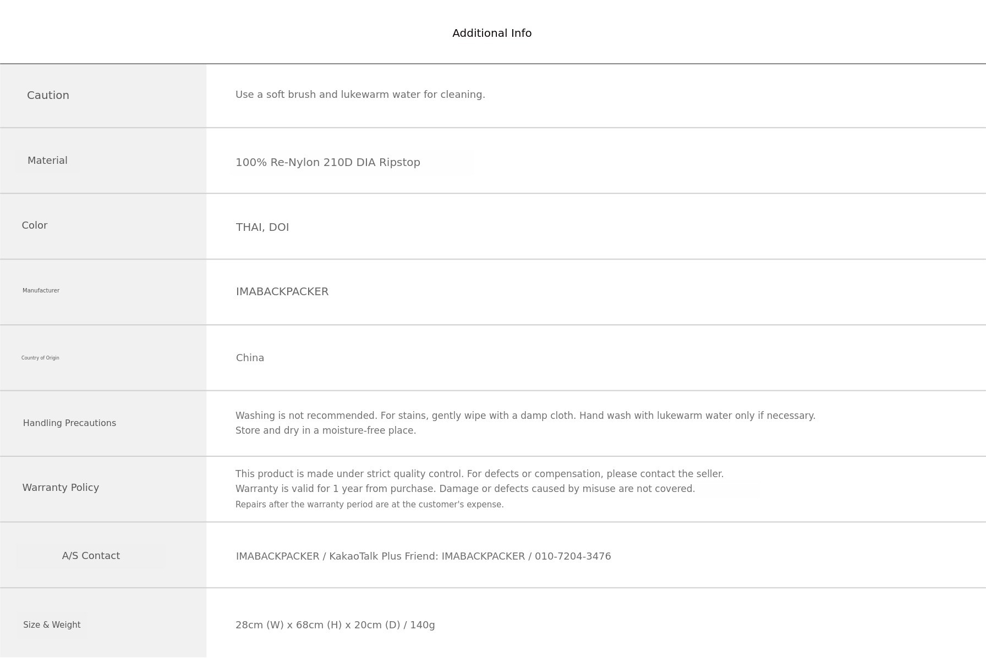Click the Manufacturer row label
986x658 pixels.
(41, 291)
